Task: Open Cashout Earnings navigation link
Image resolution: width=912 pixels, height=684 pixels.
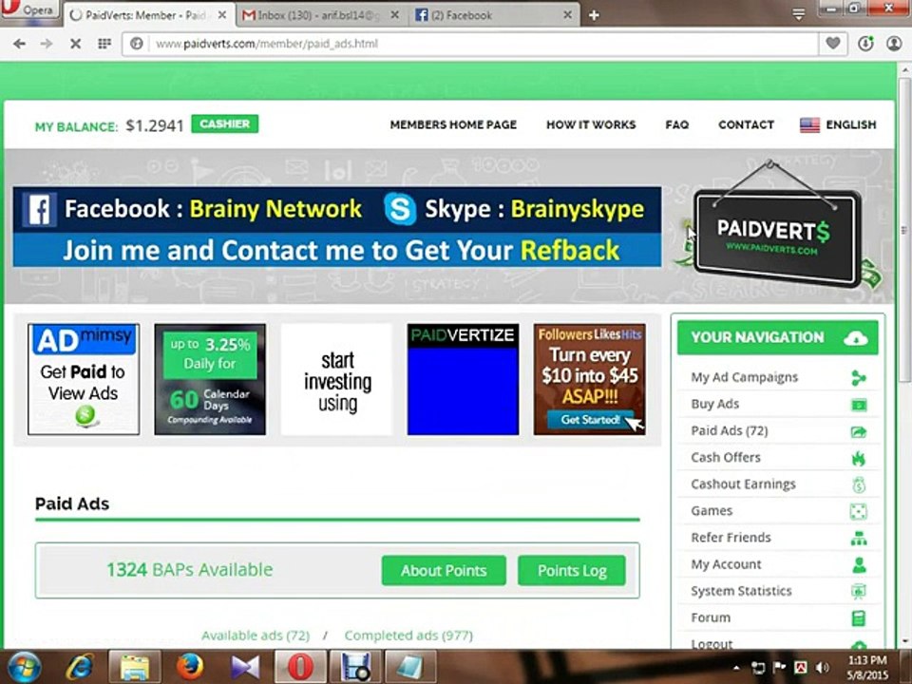Action: pyautogui.click(x=743, y=484)
